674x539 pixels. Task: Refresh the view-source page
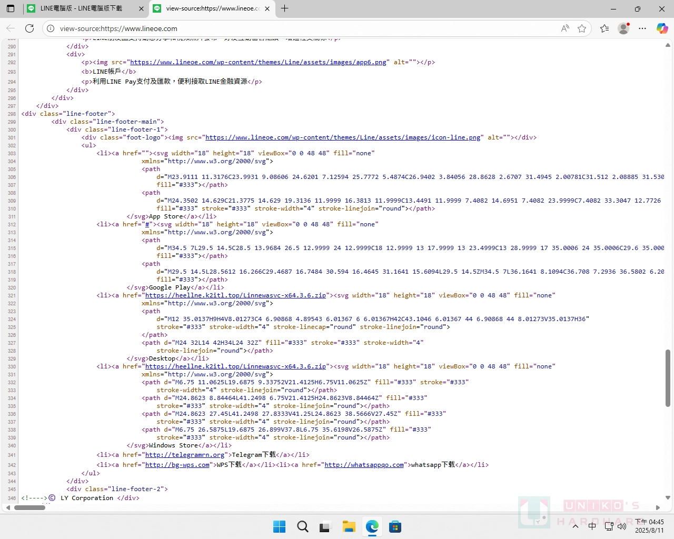point(29,28)
